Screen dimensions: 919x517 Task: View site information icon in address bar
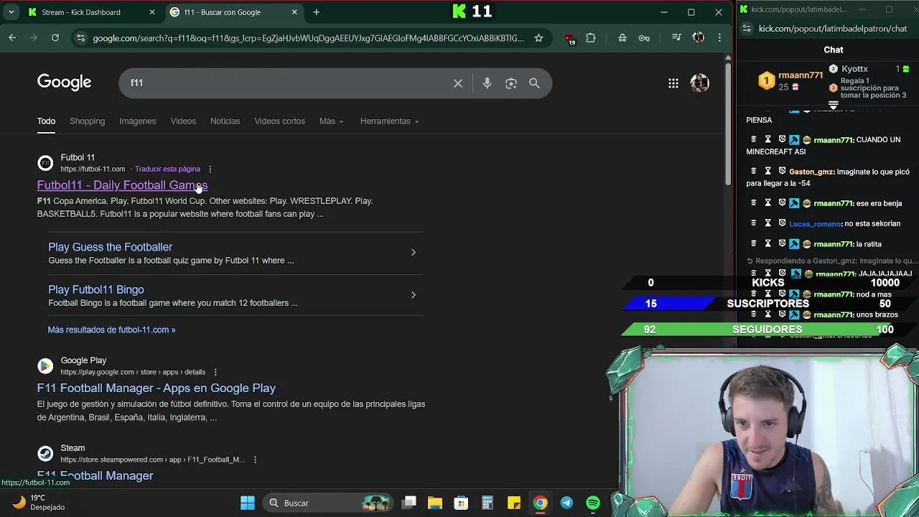pyautogui.click(x=80, y=38)
